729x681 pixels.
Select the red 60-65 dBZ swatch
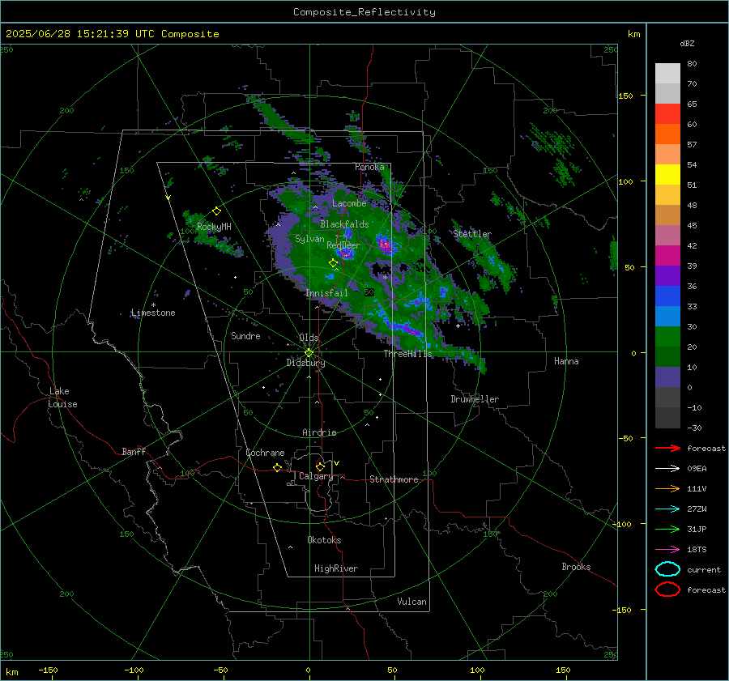pyautogui.click(x=667, y=114)
